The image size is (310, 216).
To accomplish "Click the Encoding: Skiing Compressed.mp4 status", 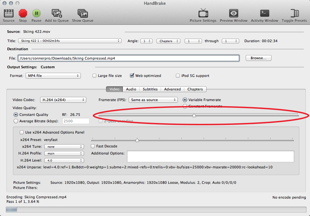I will pos(37,197).
